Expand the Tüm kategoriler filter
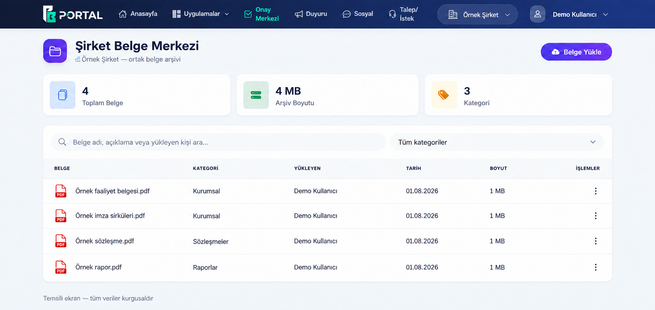 (x=497, y=142)
